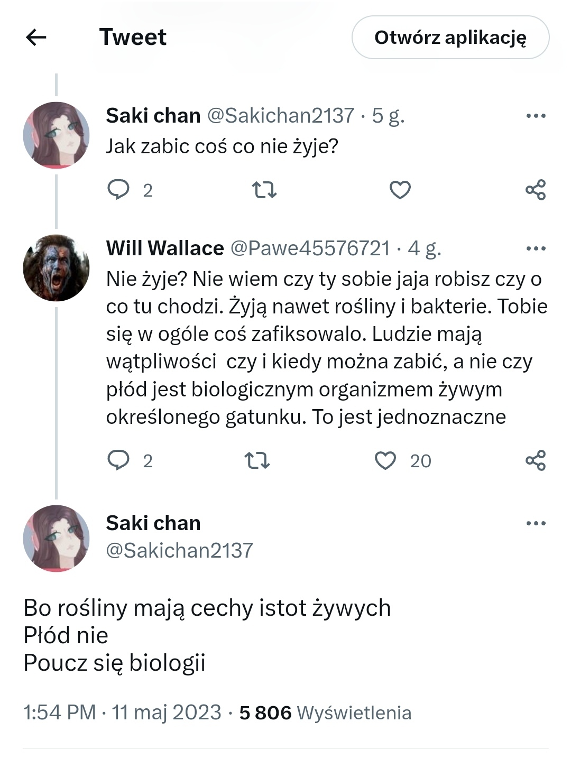The width and height of the screenshot is (571, 759).
Task: Open the @Pawe45576721 profile handle
Action: (310, 248)
